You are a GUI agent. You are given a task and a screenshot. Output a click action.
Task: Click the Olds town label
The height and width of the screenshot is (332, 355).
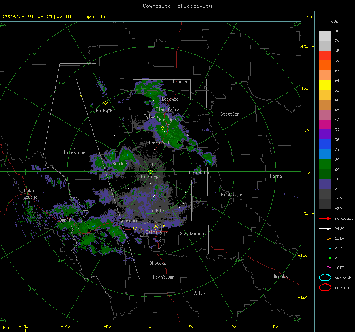(x=150, y=165)
